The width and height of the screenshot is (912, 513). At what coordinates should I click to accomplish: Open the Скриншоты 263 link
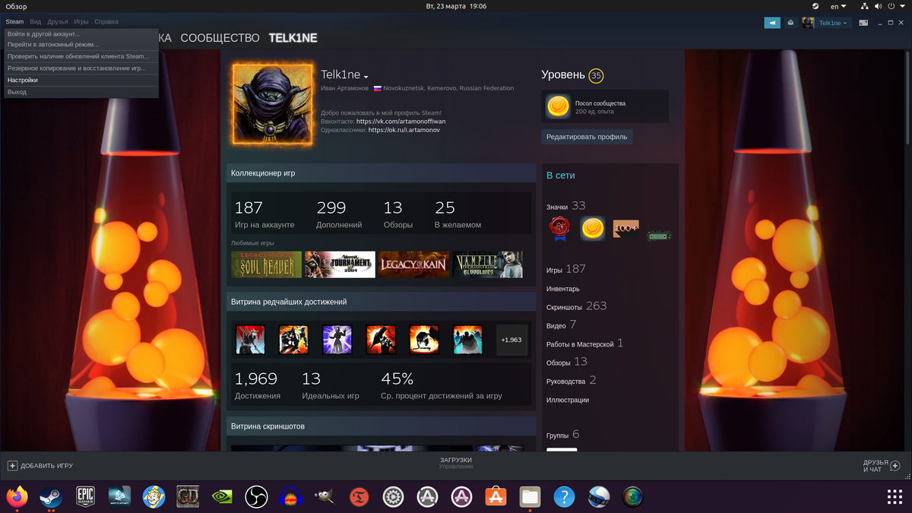tap(576, 306)
